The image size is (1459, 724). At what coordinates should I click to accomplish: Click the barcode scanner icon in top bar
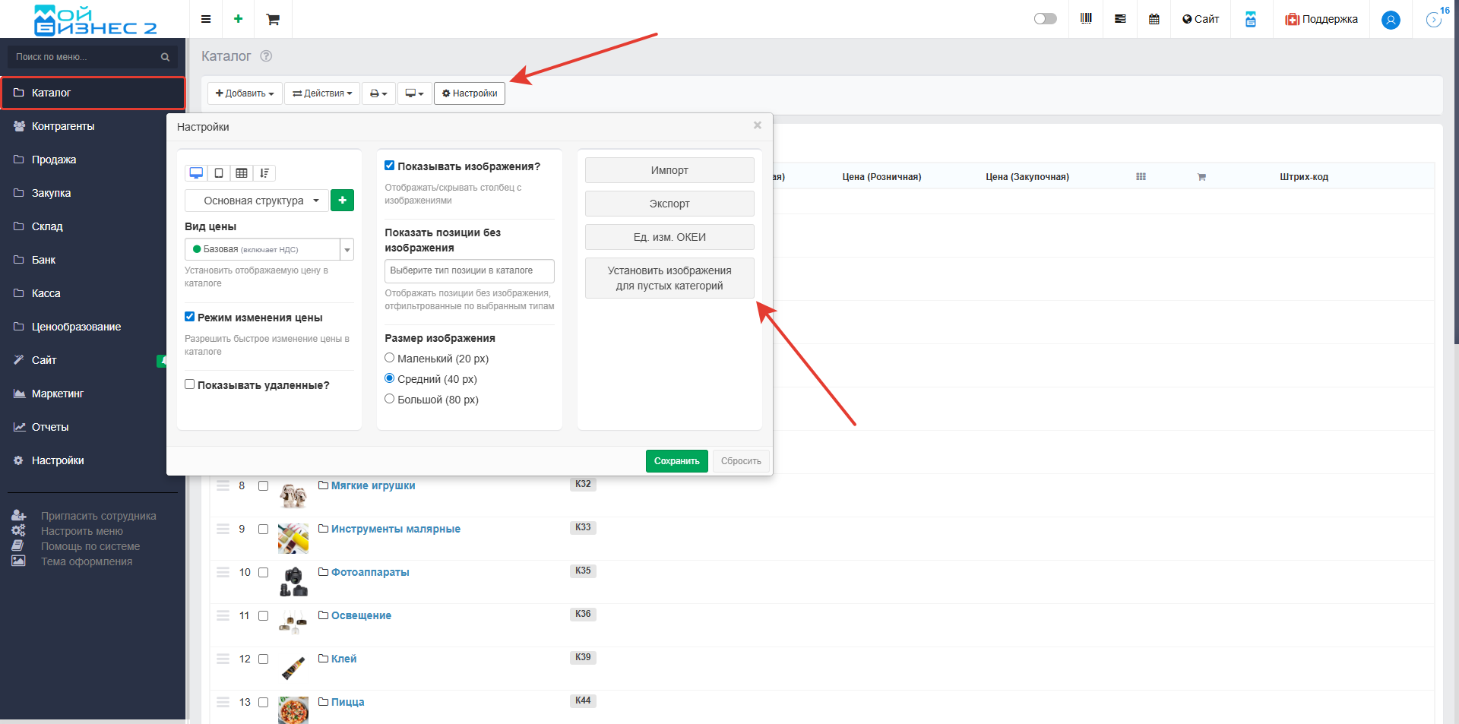[1086, 19]
